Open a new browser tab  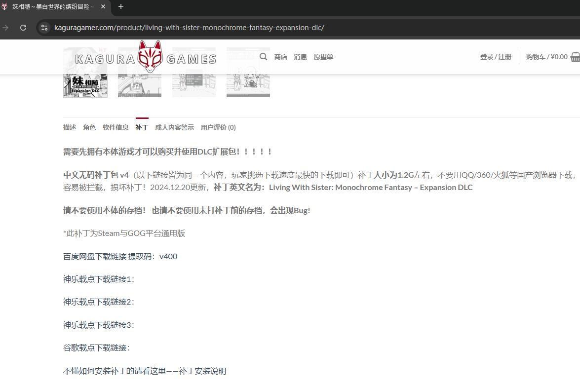point(120,6)
